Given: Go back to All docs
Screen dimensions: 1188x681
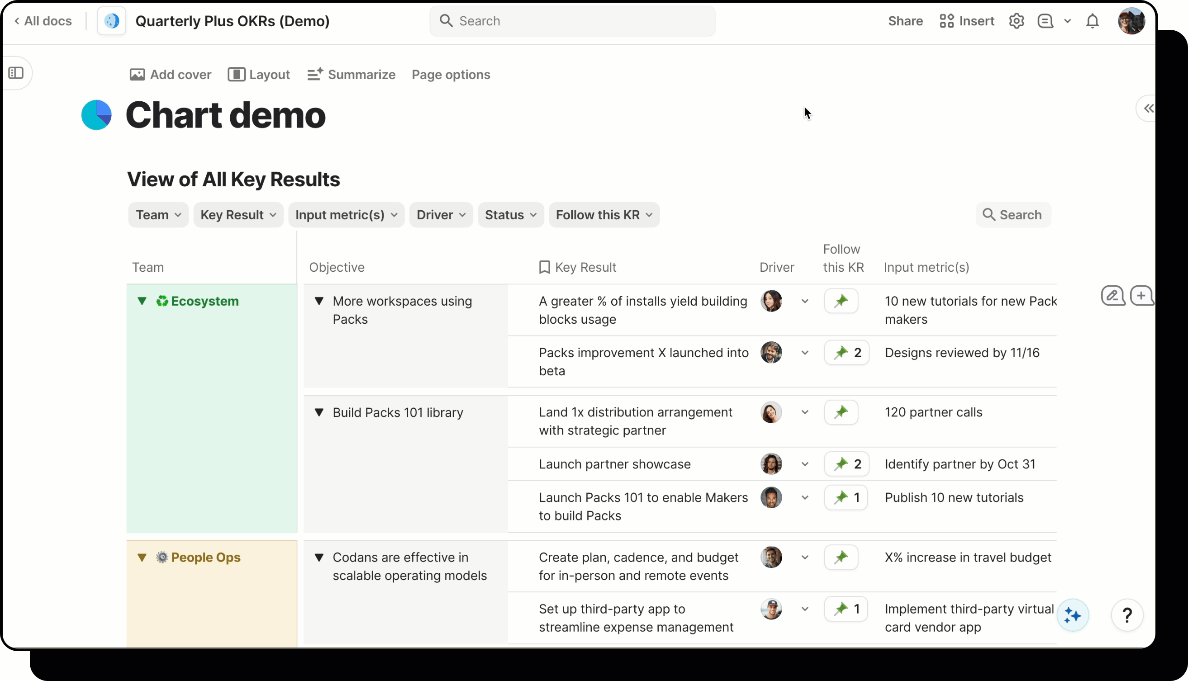Looking at the screenshot, I should 43,21.
